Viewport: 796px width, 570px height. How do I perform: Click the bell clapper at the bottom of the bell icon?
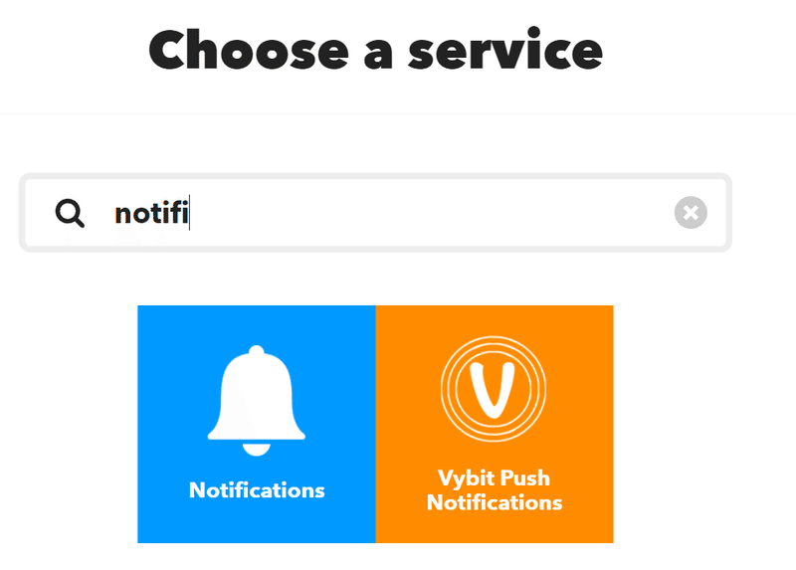257,450
